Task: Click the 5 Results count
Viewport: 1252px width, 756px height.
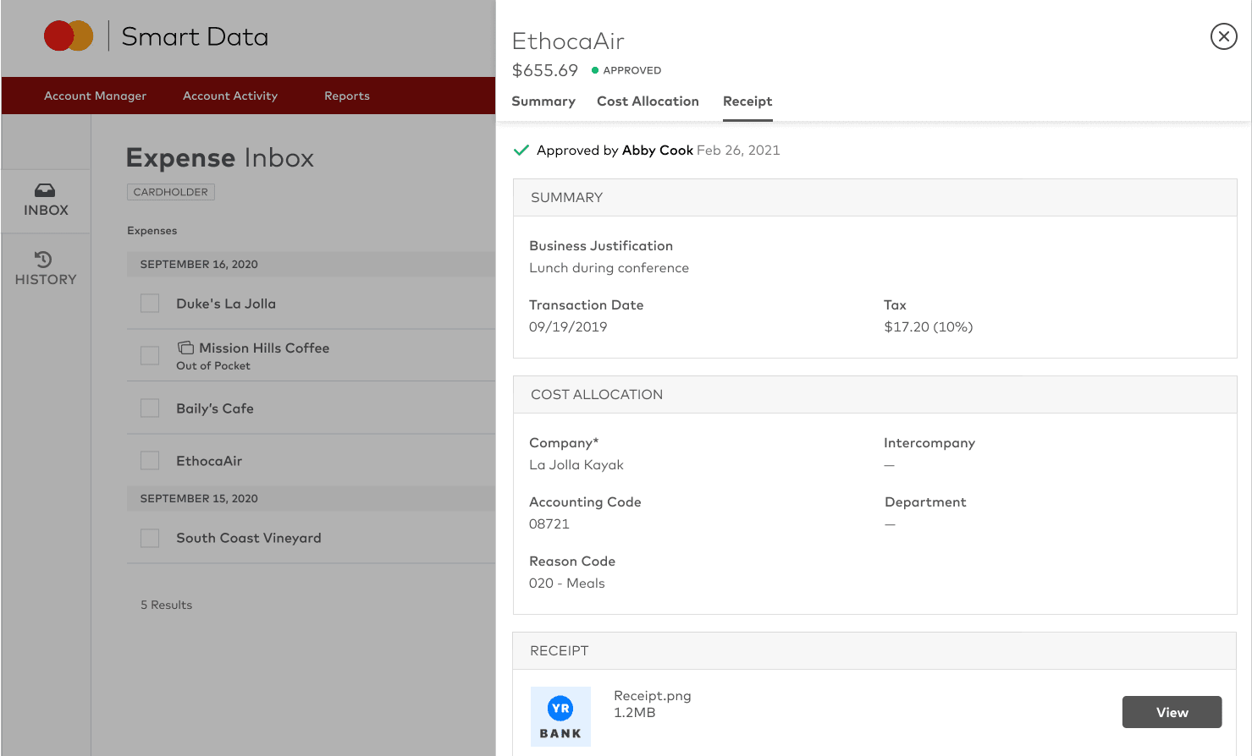Action: tap(166, 605)
